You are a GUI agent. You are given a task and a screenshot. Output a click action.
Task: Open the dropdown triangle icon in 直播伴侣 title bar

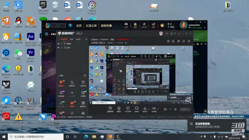point(175,34)
